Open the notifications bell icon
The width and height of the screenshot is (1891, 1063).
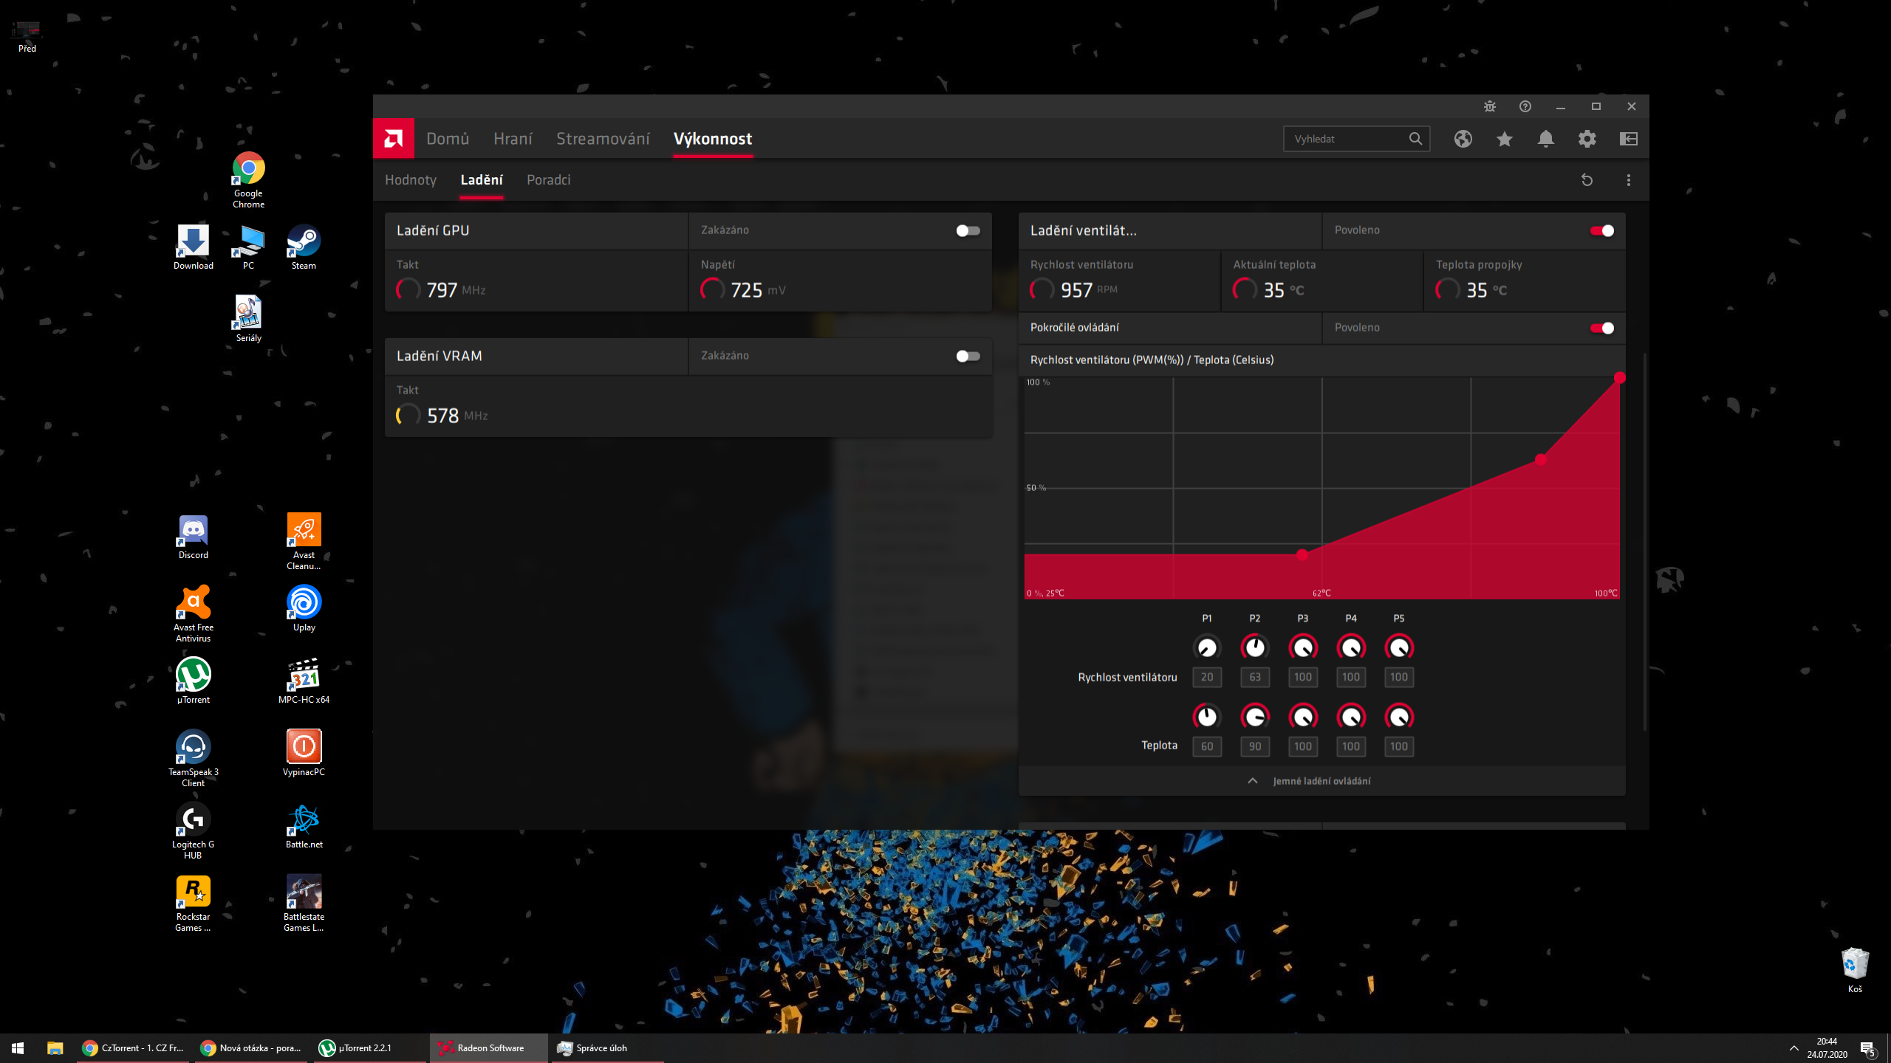[x=1545, y=139]
